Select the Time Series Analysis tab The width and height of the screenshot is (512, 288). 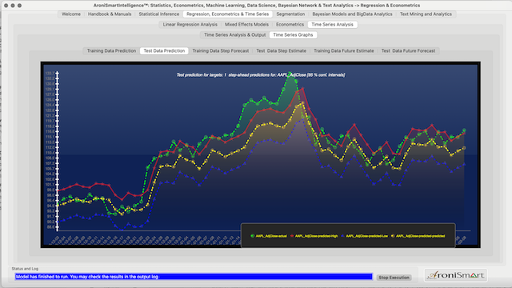tap(332, 25)
